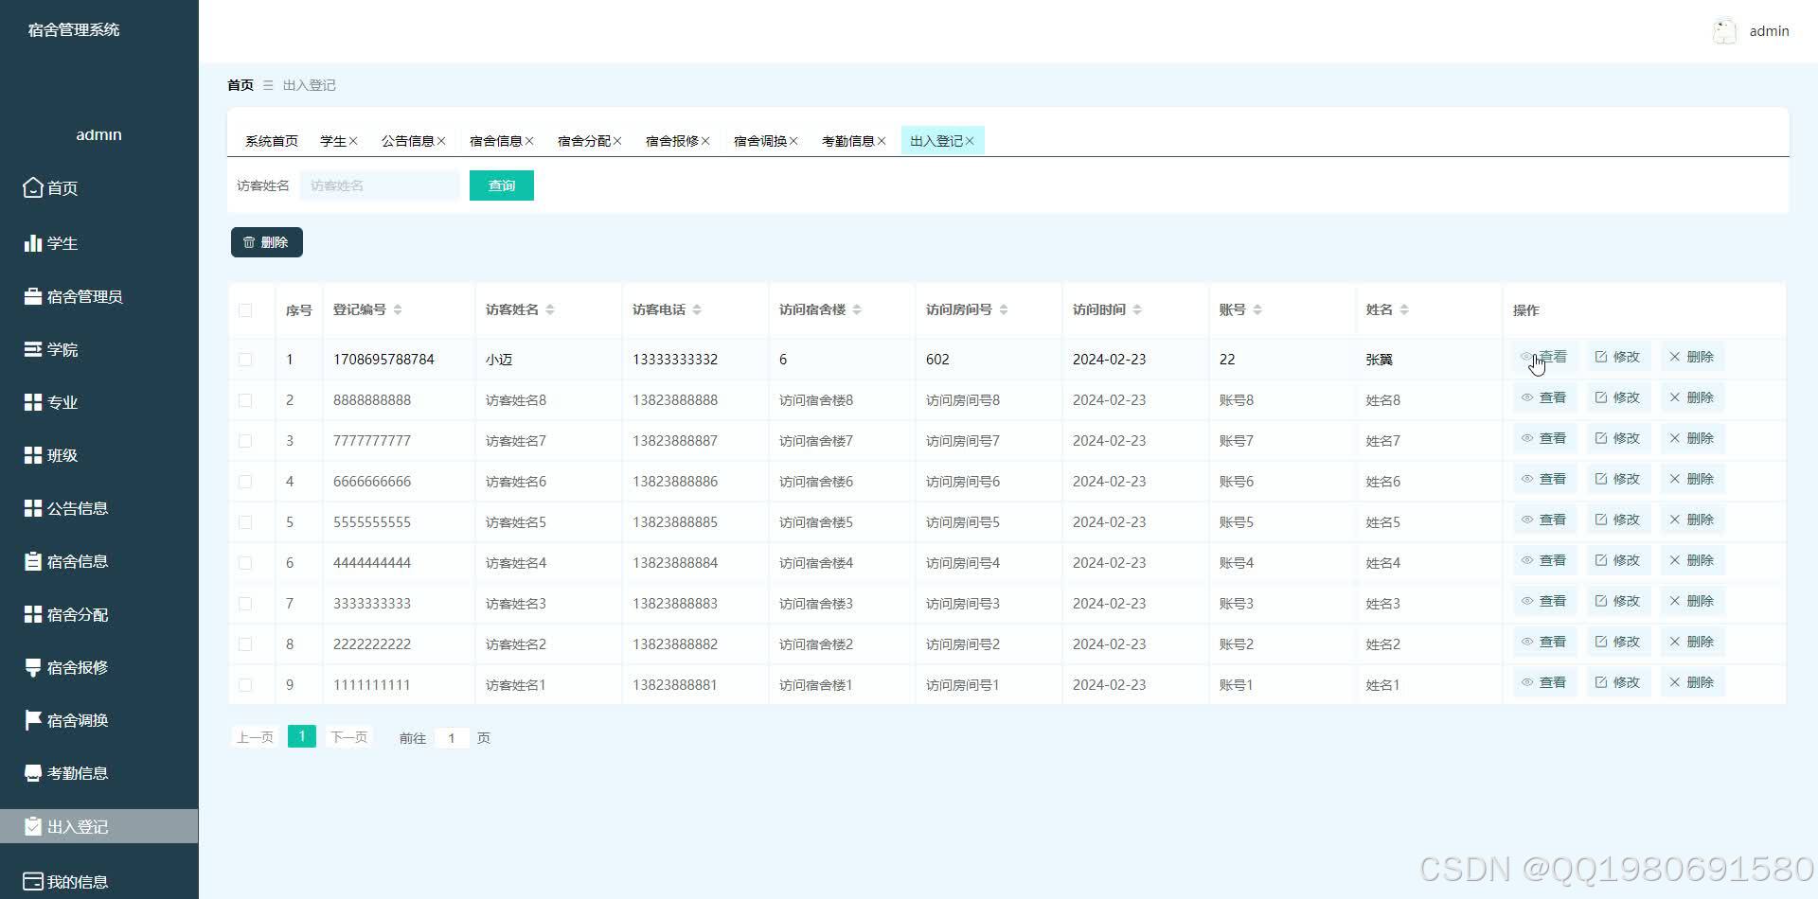Check the row checkbox for 小迈
Viewport: 1818px width, 899px height.
245,360
